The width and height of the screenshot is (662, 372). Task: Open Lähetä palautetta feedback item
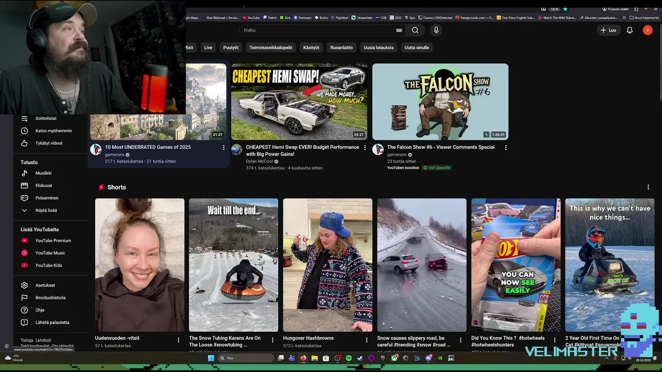(51, 322)
